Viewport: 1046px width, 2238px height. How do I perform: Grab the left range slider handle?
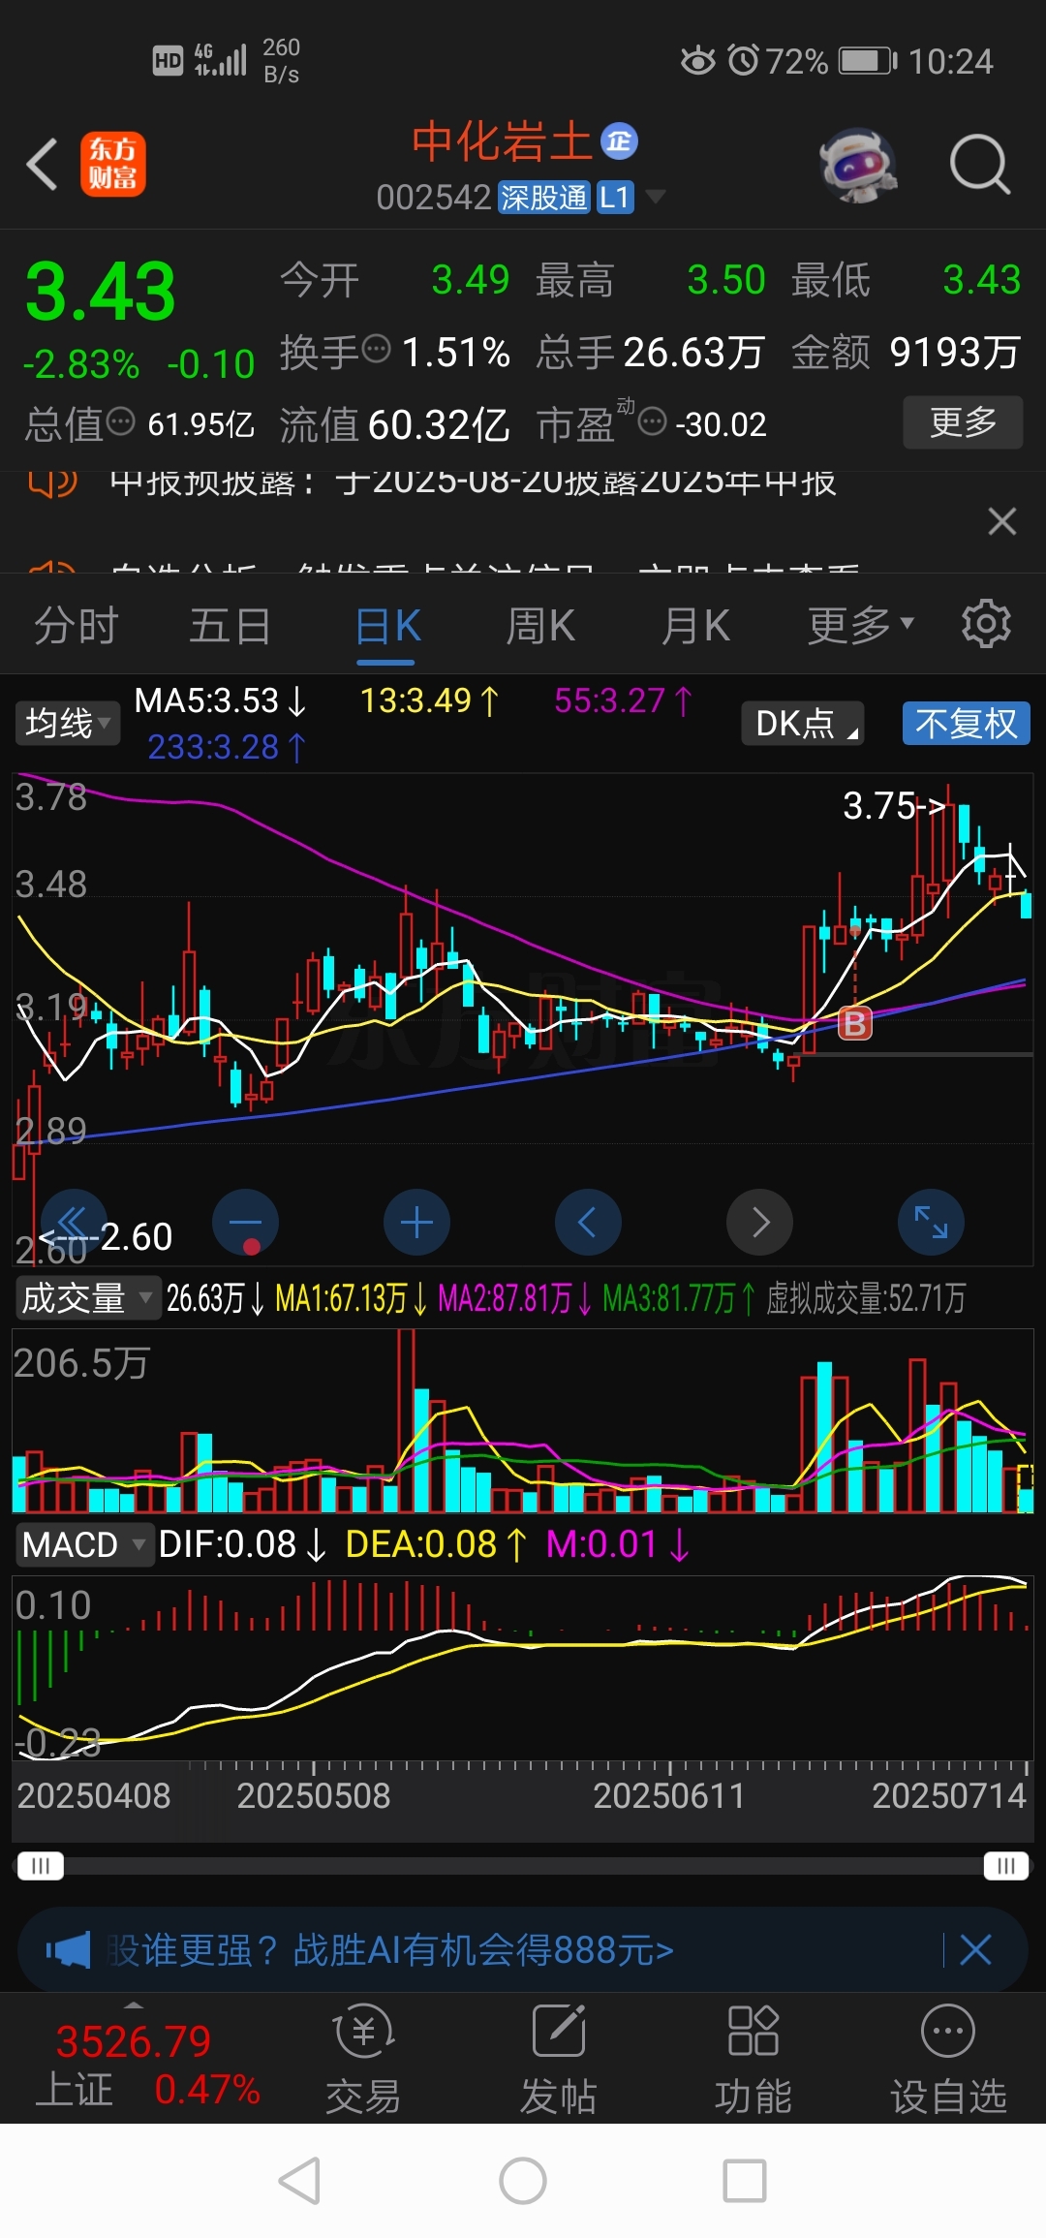[41, 1866]
